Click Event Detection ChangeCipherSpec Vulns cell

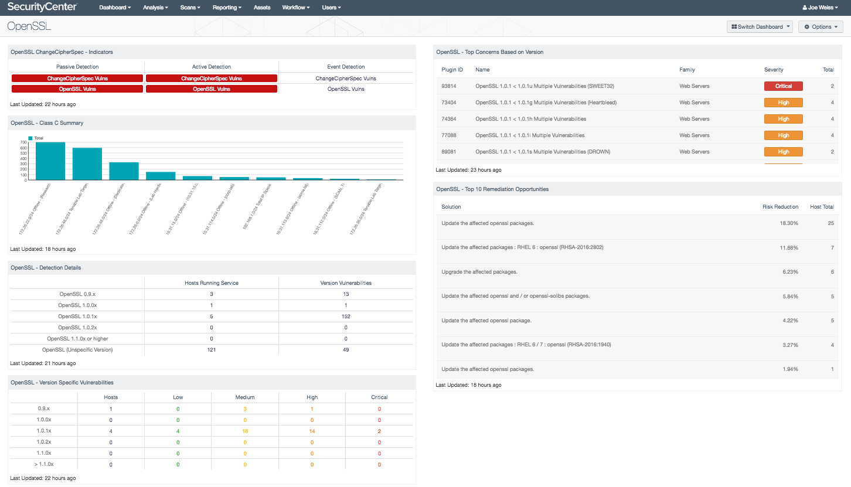pyautogui.click(x=346, y=78)
